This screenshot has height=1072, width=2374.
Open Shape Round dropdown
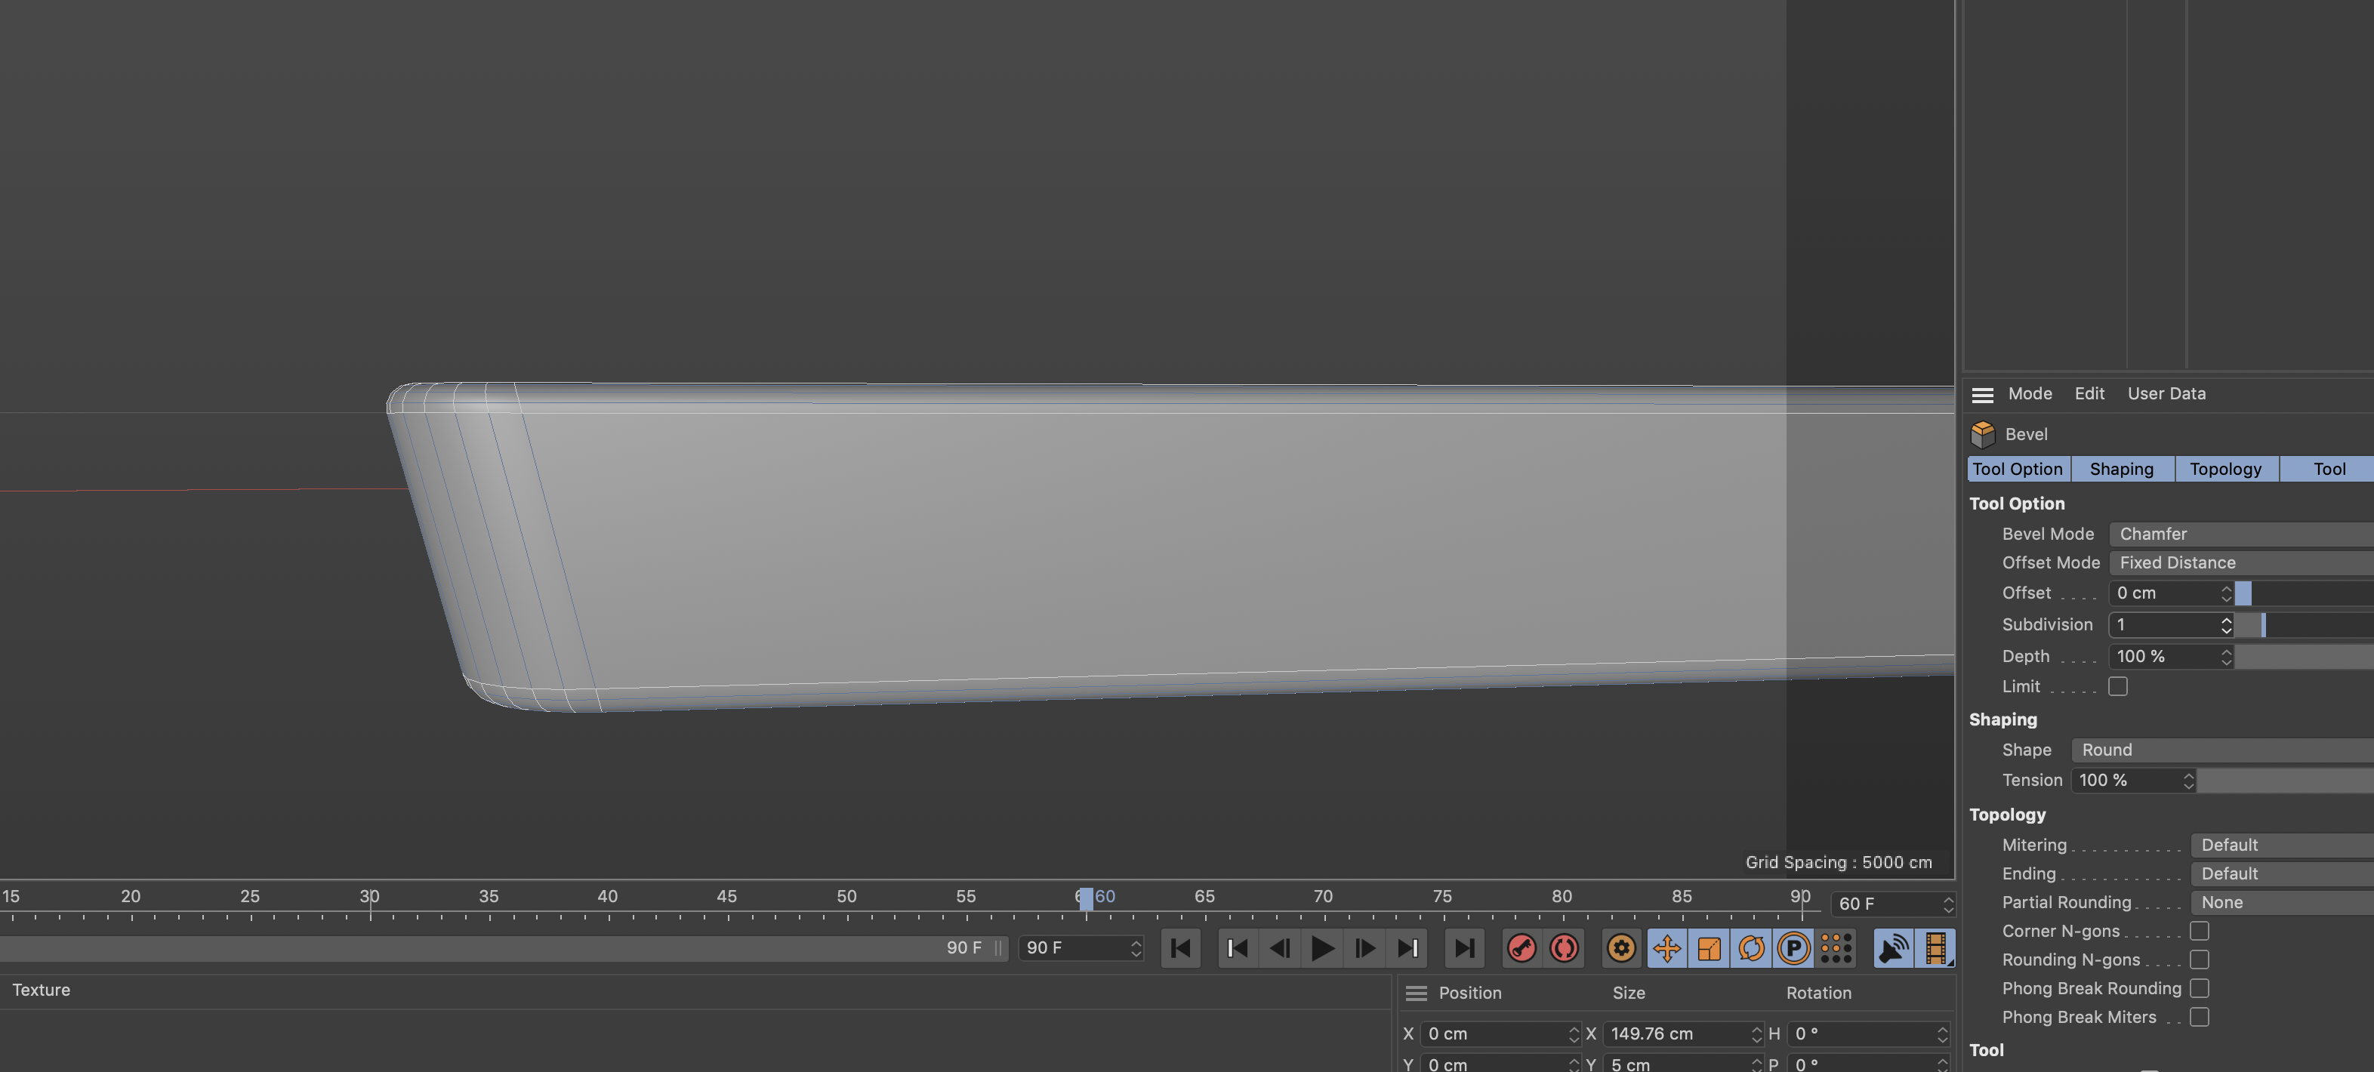pyautogui.click(x=2223, y=750)
